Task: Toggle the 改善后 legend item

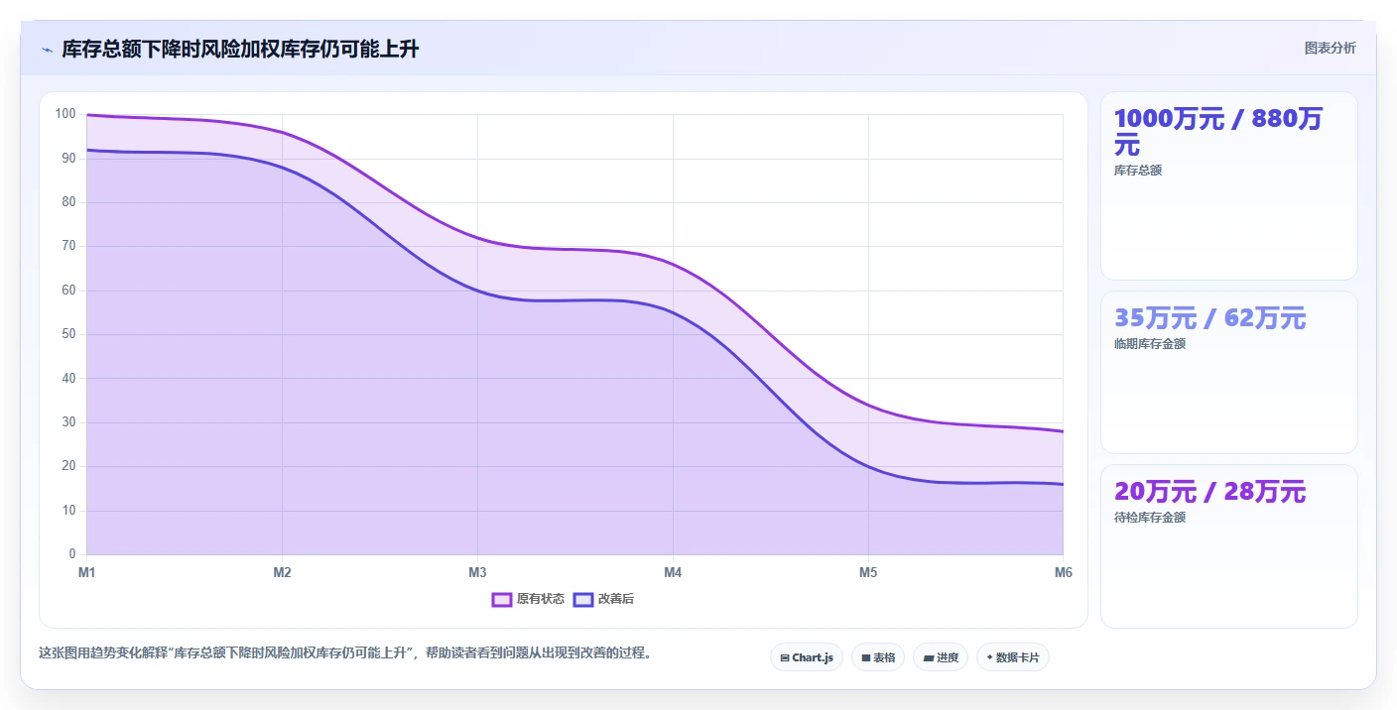Action: tap(604, 599)
